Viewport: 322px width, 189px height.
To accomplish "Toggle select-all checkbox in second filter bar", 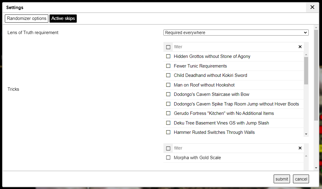I will [168, 148].
